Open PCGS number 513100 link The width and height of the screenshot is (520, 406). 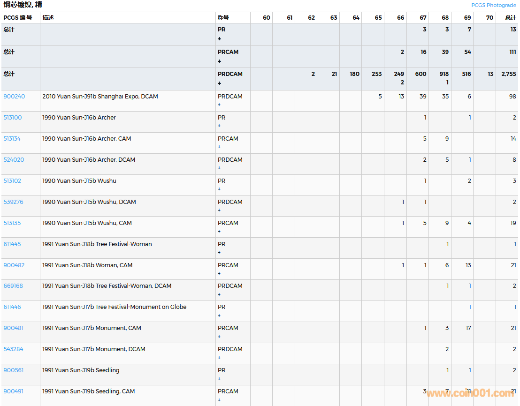pyautogui.click(x=13, y=118)
